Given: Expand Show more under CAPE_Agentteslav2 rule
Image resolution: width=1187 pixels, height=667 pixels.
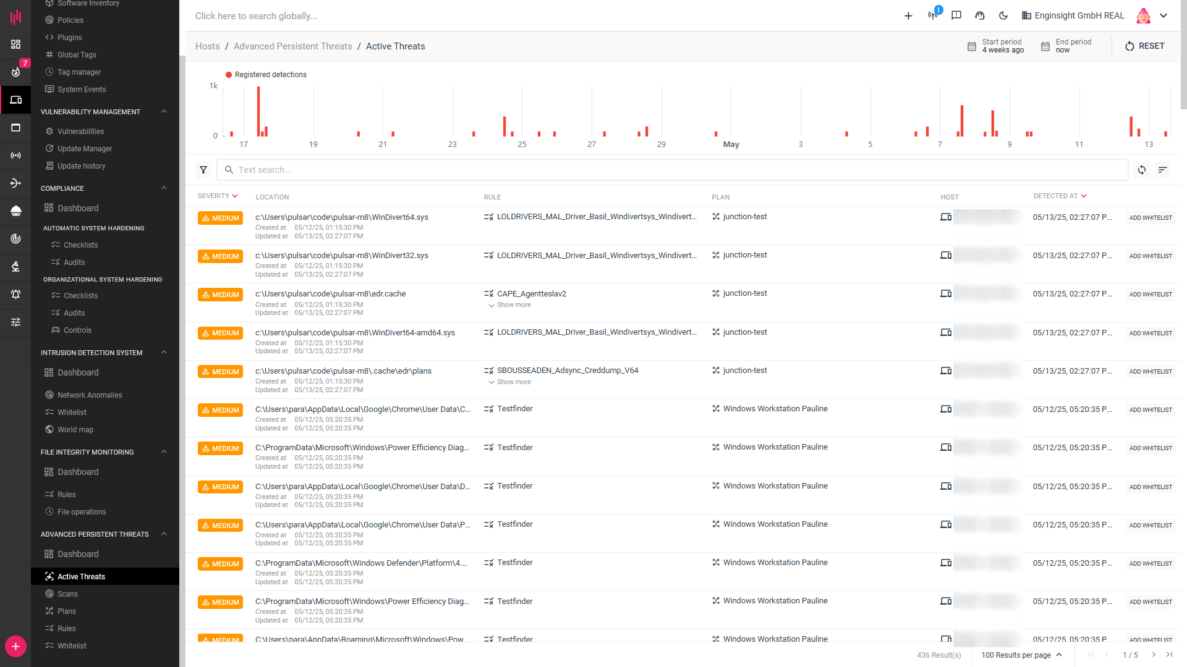Looking at the screenshot, I should click(x=509, y=305).
